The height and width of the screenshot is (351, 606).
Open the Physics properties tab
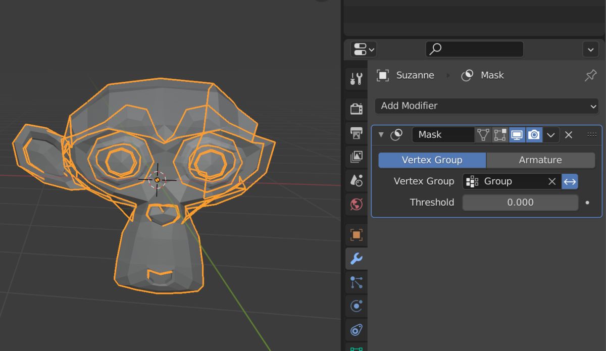coord(357,306)
